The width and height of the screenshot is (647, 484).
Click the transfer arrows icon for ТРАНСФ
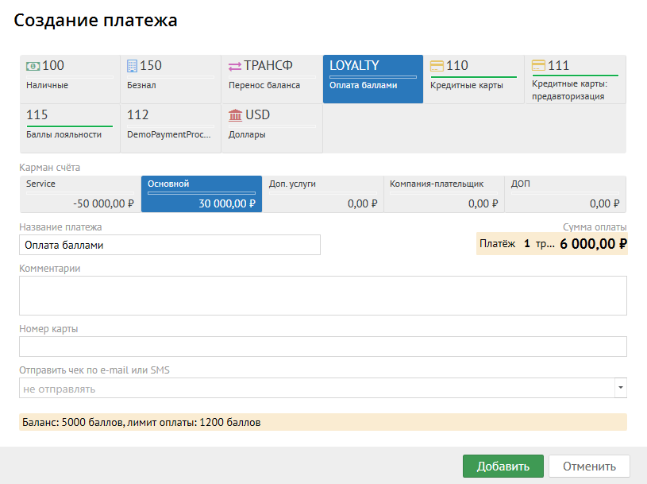(234, 66)
